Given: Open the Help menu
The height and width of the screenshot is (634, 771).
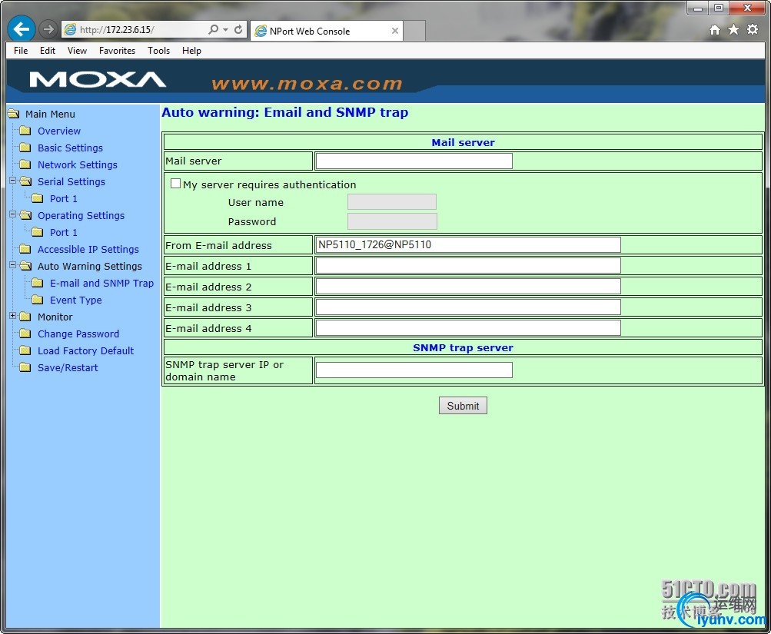Looking at the screenshot, I should [191, 51].
